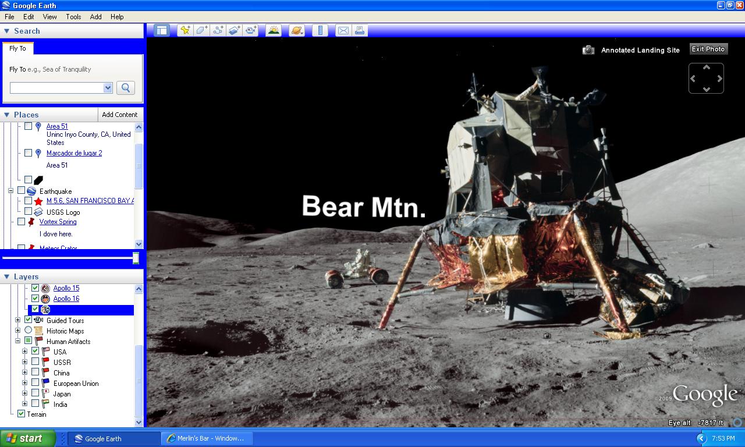
Task: Pan the photo right with the right arrow
Action: tap(720, 78)
